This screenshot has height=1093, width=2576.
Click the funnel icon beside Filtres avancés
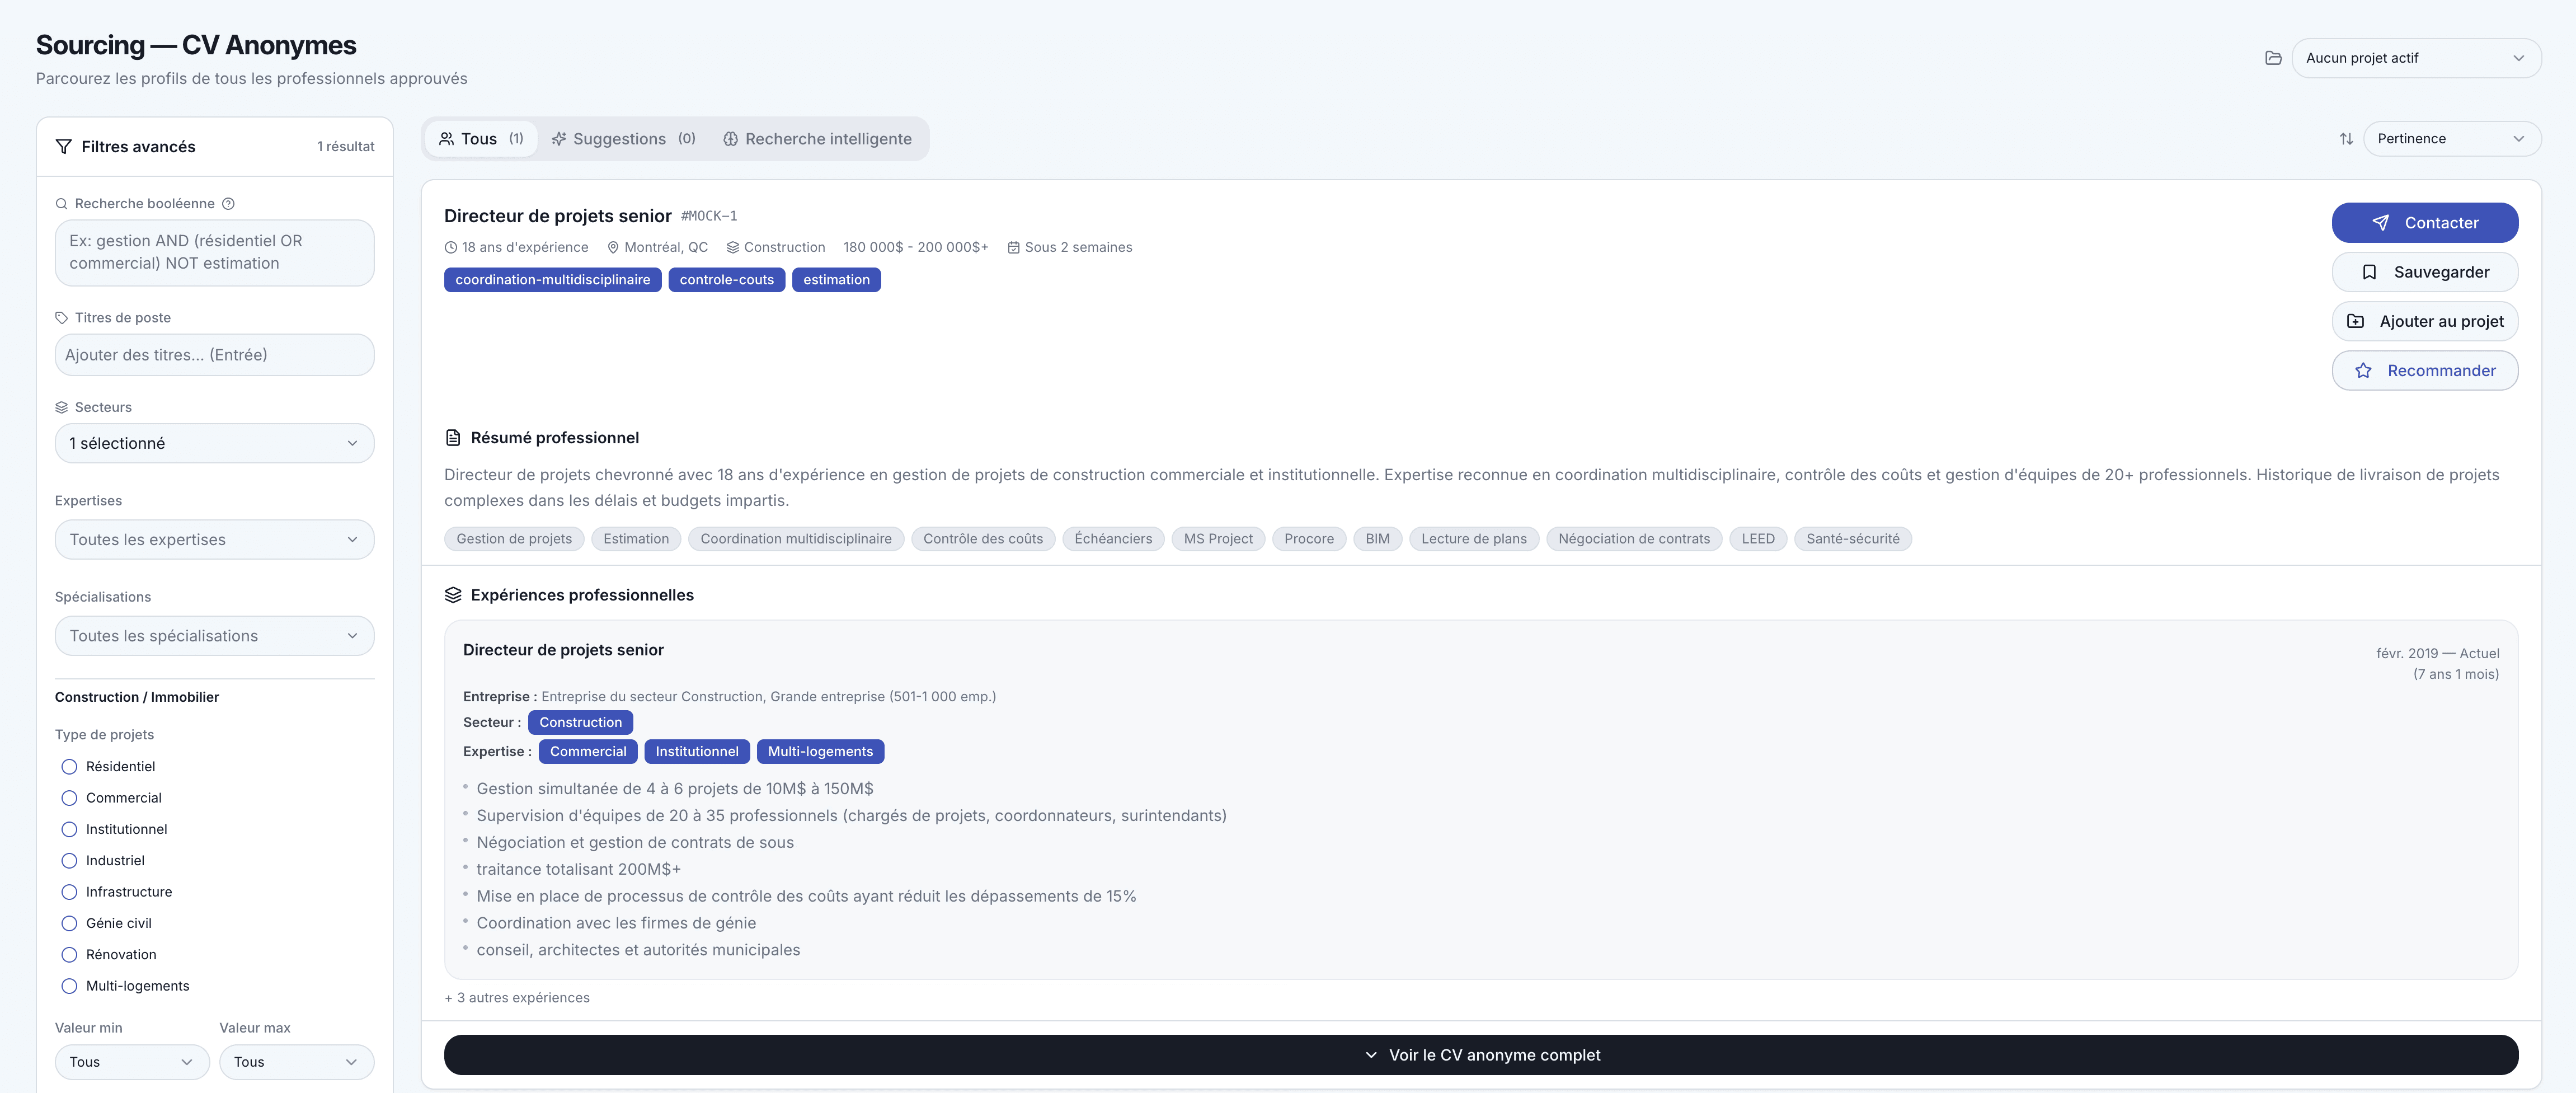coord(63,147)
